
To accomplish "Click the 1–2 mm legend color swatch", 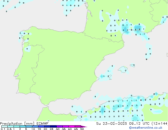I will (x=17, y=127).
